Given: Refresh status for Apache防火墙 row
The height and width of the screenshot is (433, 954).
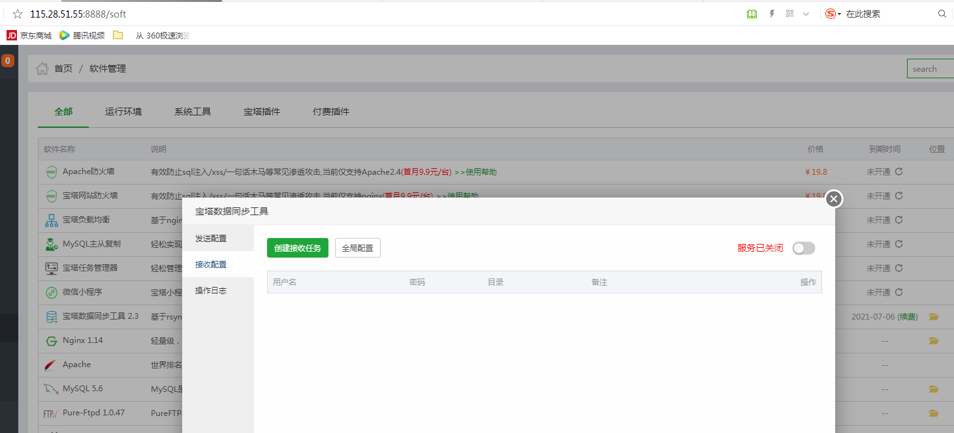Looking at the screenshot, I should [x=898, y=172].
